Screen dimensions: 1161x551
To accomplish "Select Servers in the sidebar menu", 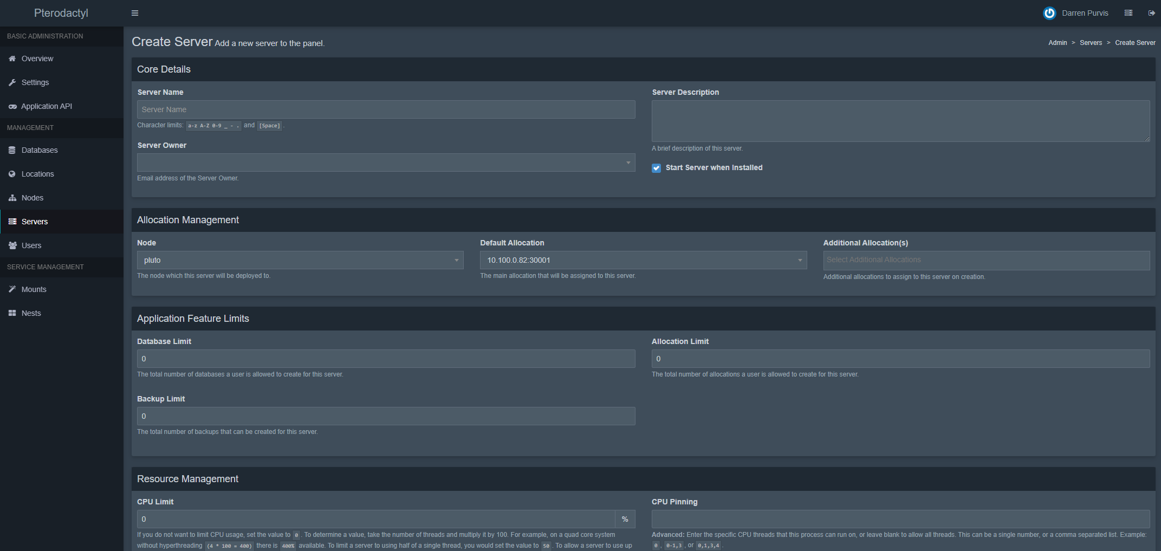I will click(x=35, y=222).
